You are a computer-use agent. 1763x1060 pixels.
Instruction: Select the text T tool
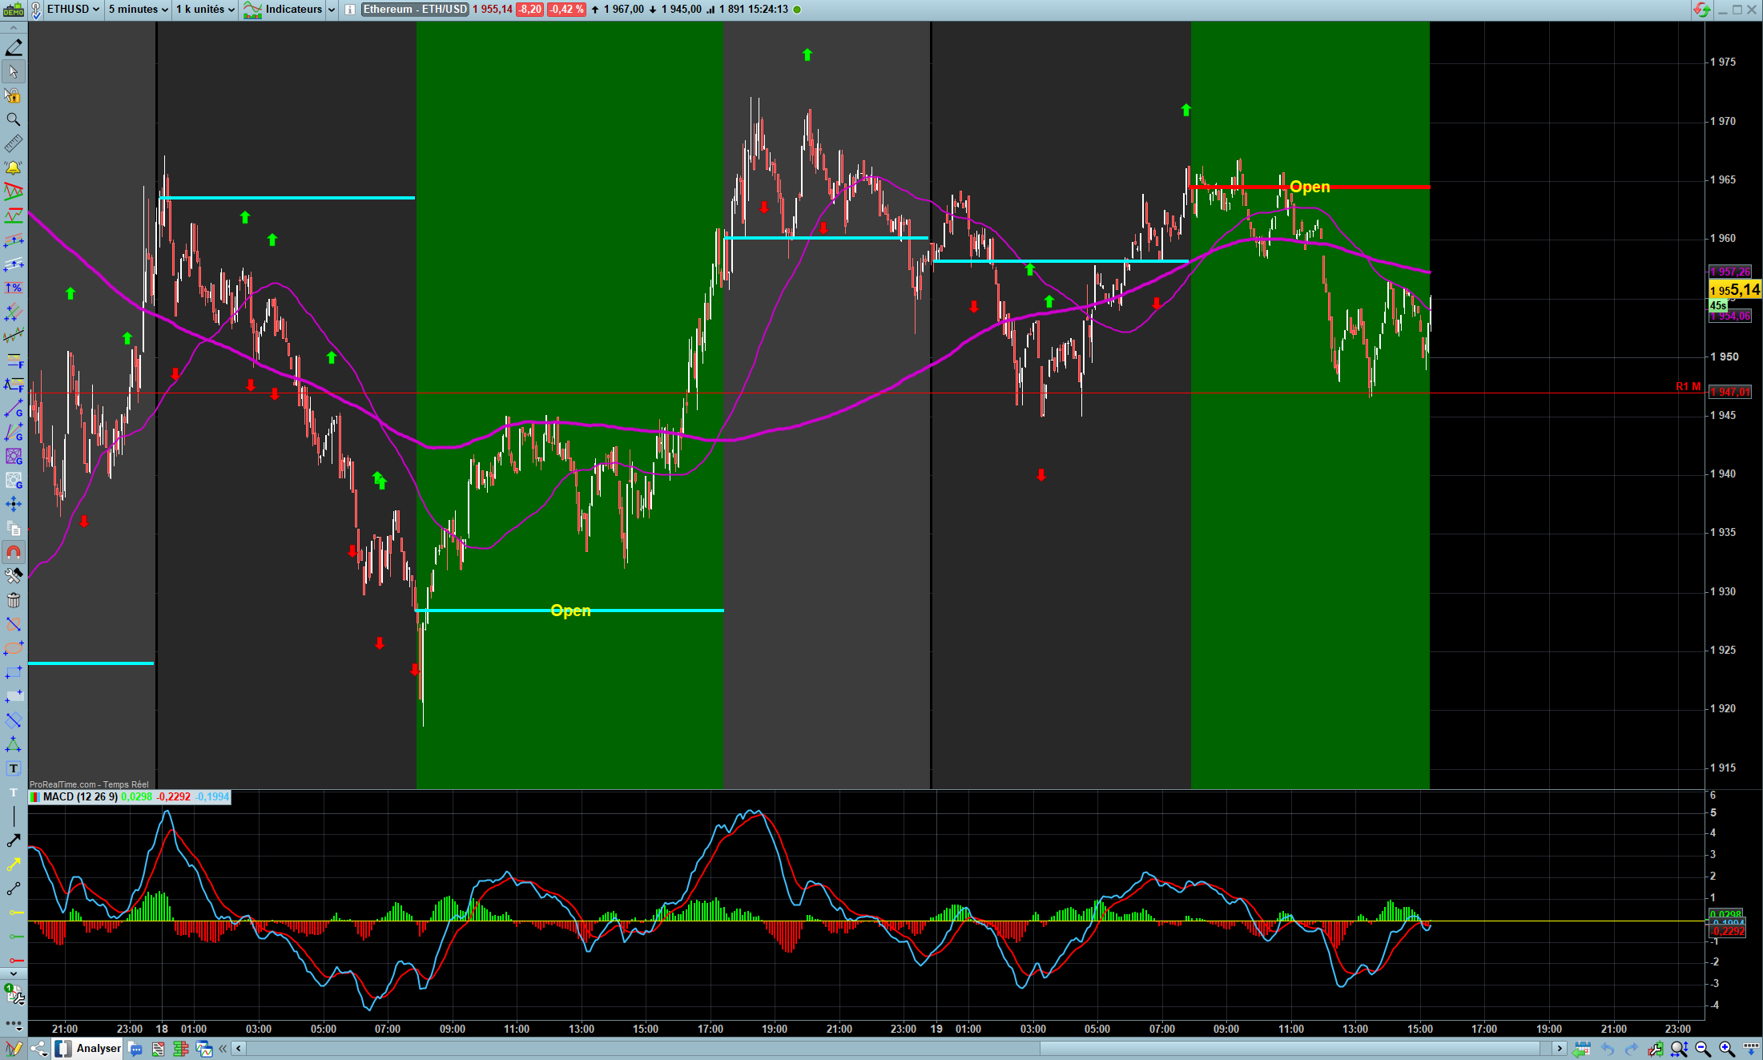(14, 768)
